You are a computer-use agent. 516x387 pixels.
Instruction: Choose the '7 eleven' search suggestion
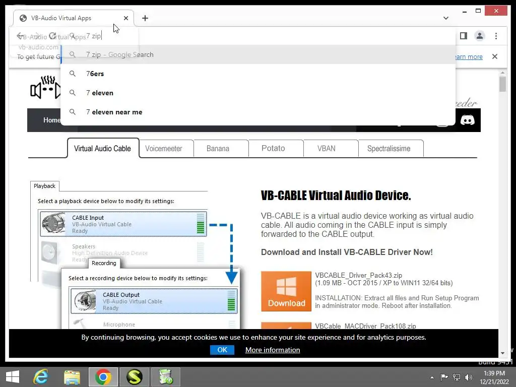(258, 93)
